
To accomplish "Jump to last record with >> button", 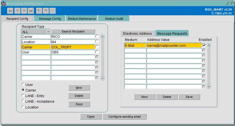I will pyautogui.click(x=31, y=11).
